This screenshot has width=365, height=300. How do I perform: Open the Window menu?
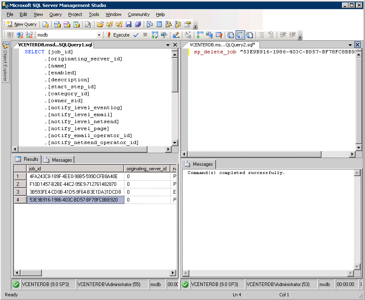tap(114, 14)
